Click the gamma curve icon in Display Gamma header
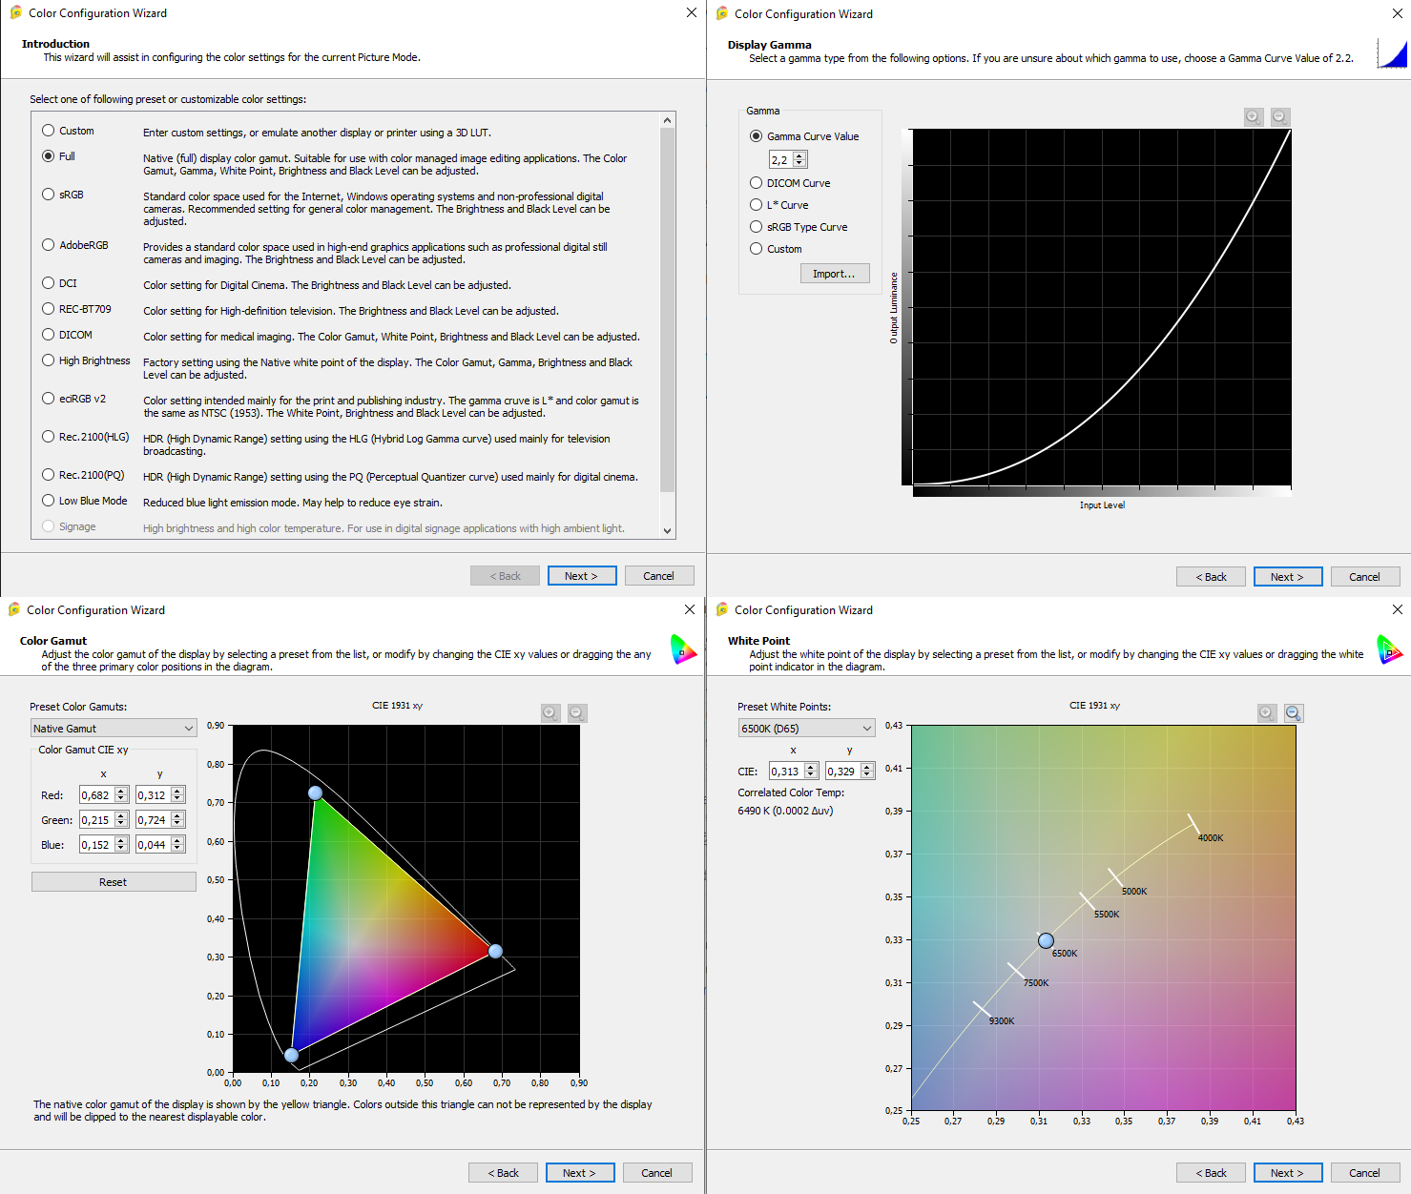This screenshot has width=1411, height=1194. (1392, 53)
